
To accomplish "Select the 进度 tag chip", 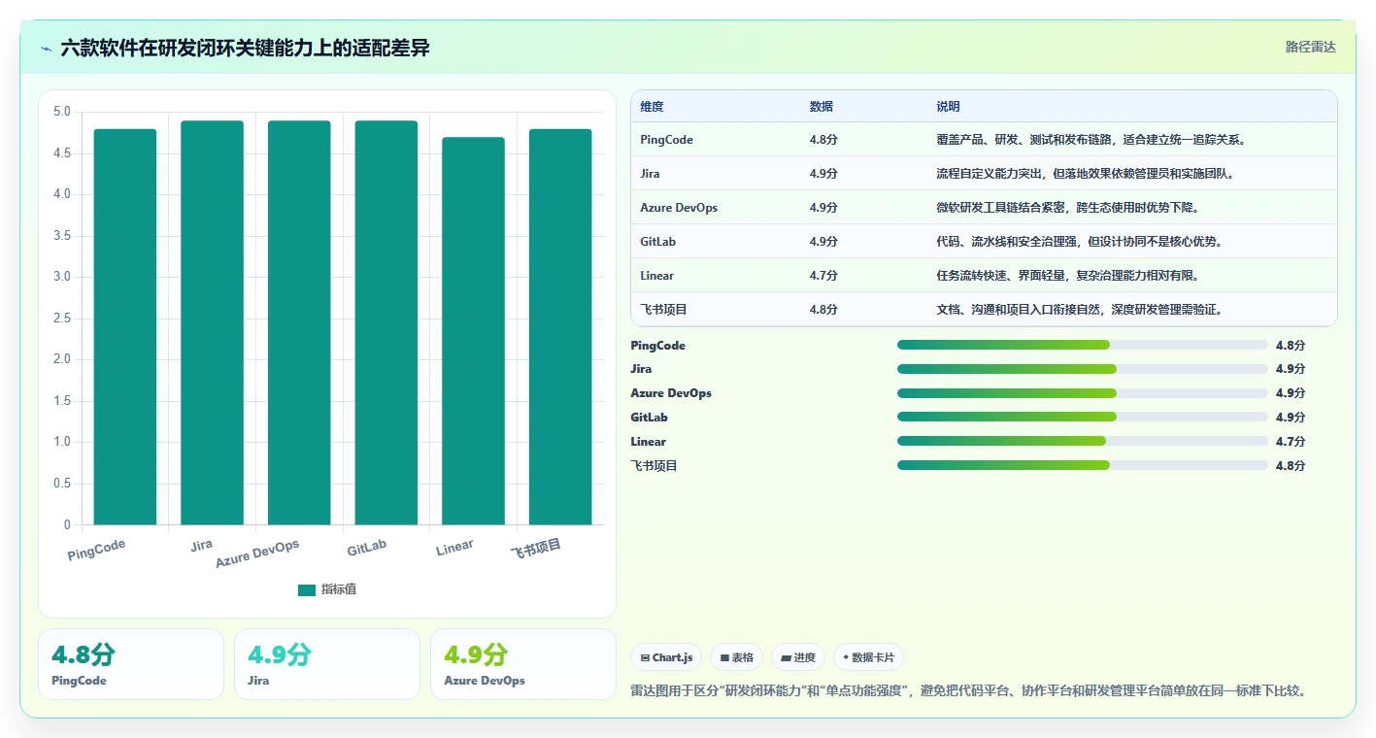I will (798, 657).
